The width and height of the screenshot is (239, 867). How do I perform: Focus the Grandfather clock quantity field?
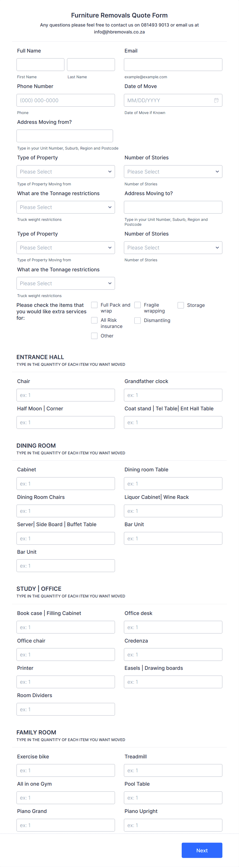click(x=173, y=395)
